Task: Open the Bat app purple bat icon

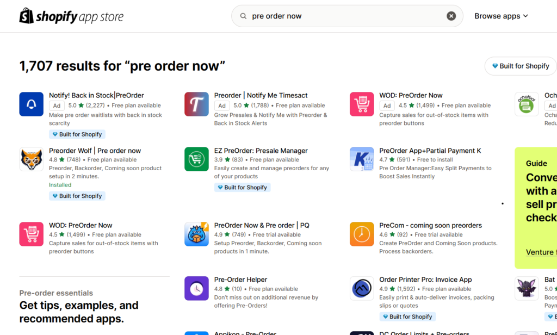Action: 527,288
